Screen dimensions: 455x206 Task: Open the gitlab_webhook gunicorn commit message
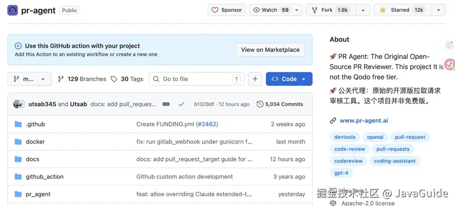pos(194,142)
